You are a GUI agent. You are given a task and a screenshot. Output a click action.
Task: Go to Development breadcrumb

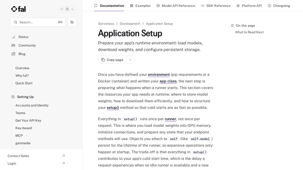(130, 24)
